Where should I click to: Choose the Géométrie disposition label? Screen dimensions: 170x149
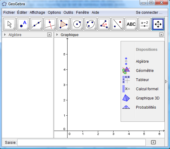click(x=145, y=70)
